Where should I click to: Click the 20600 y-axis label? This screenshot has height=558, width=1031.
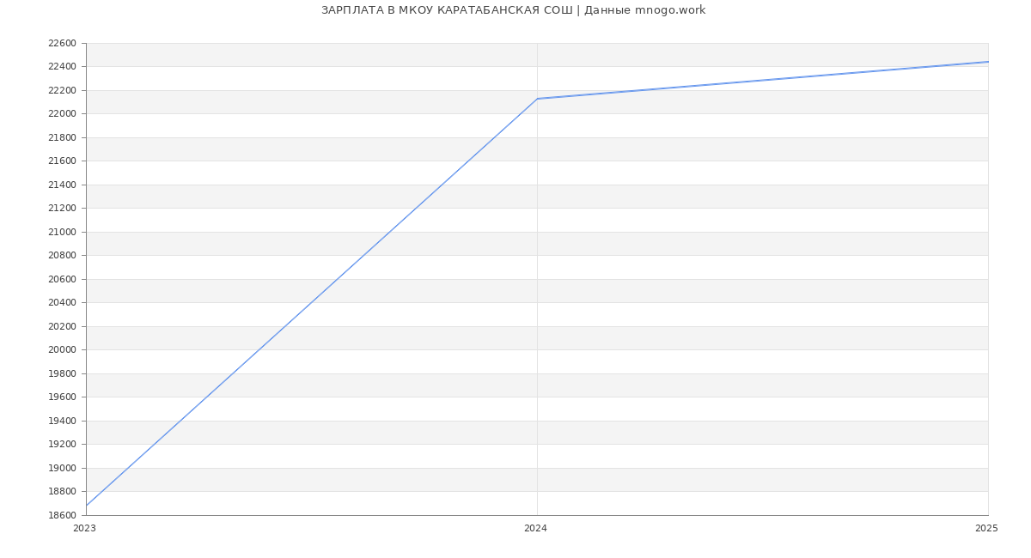coord(62,279)
